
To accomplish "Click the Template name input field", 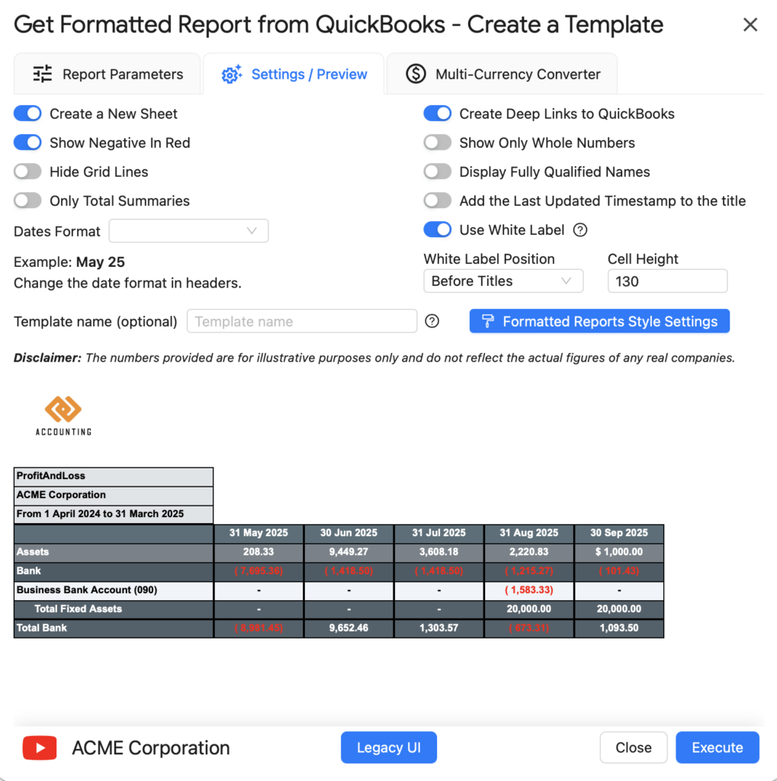I will coord(302,321).
